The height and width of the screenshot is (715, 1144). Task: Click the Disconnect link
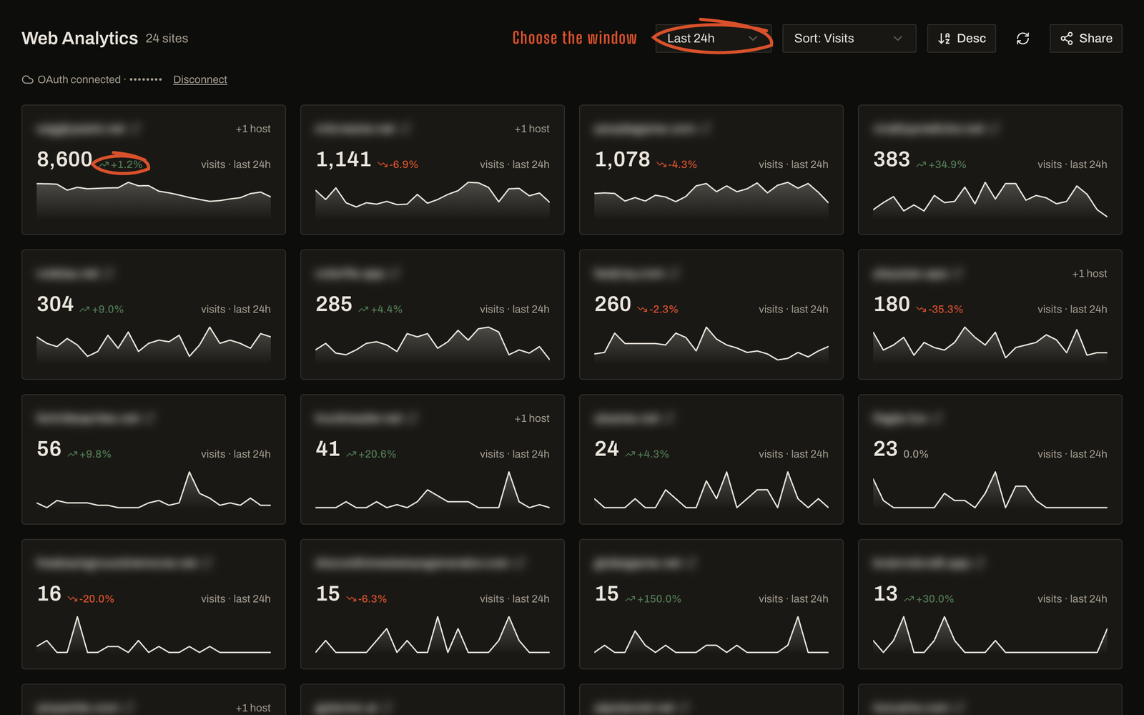coord(200,79)
